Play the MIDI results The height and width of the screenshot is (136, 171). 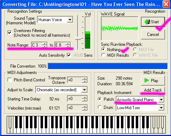153,81
